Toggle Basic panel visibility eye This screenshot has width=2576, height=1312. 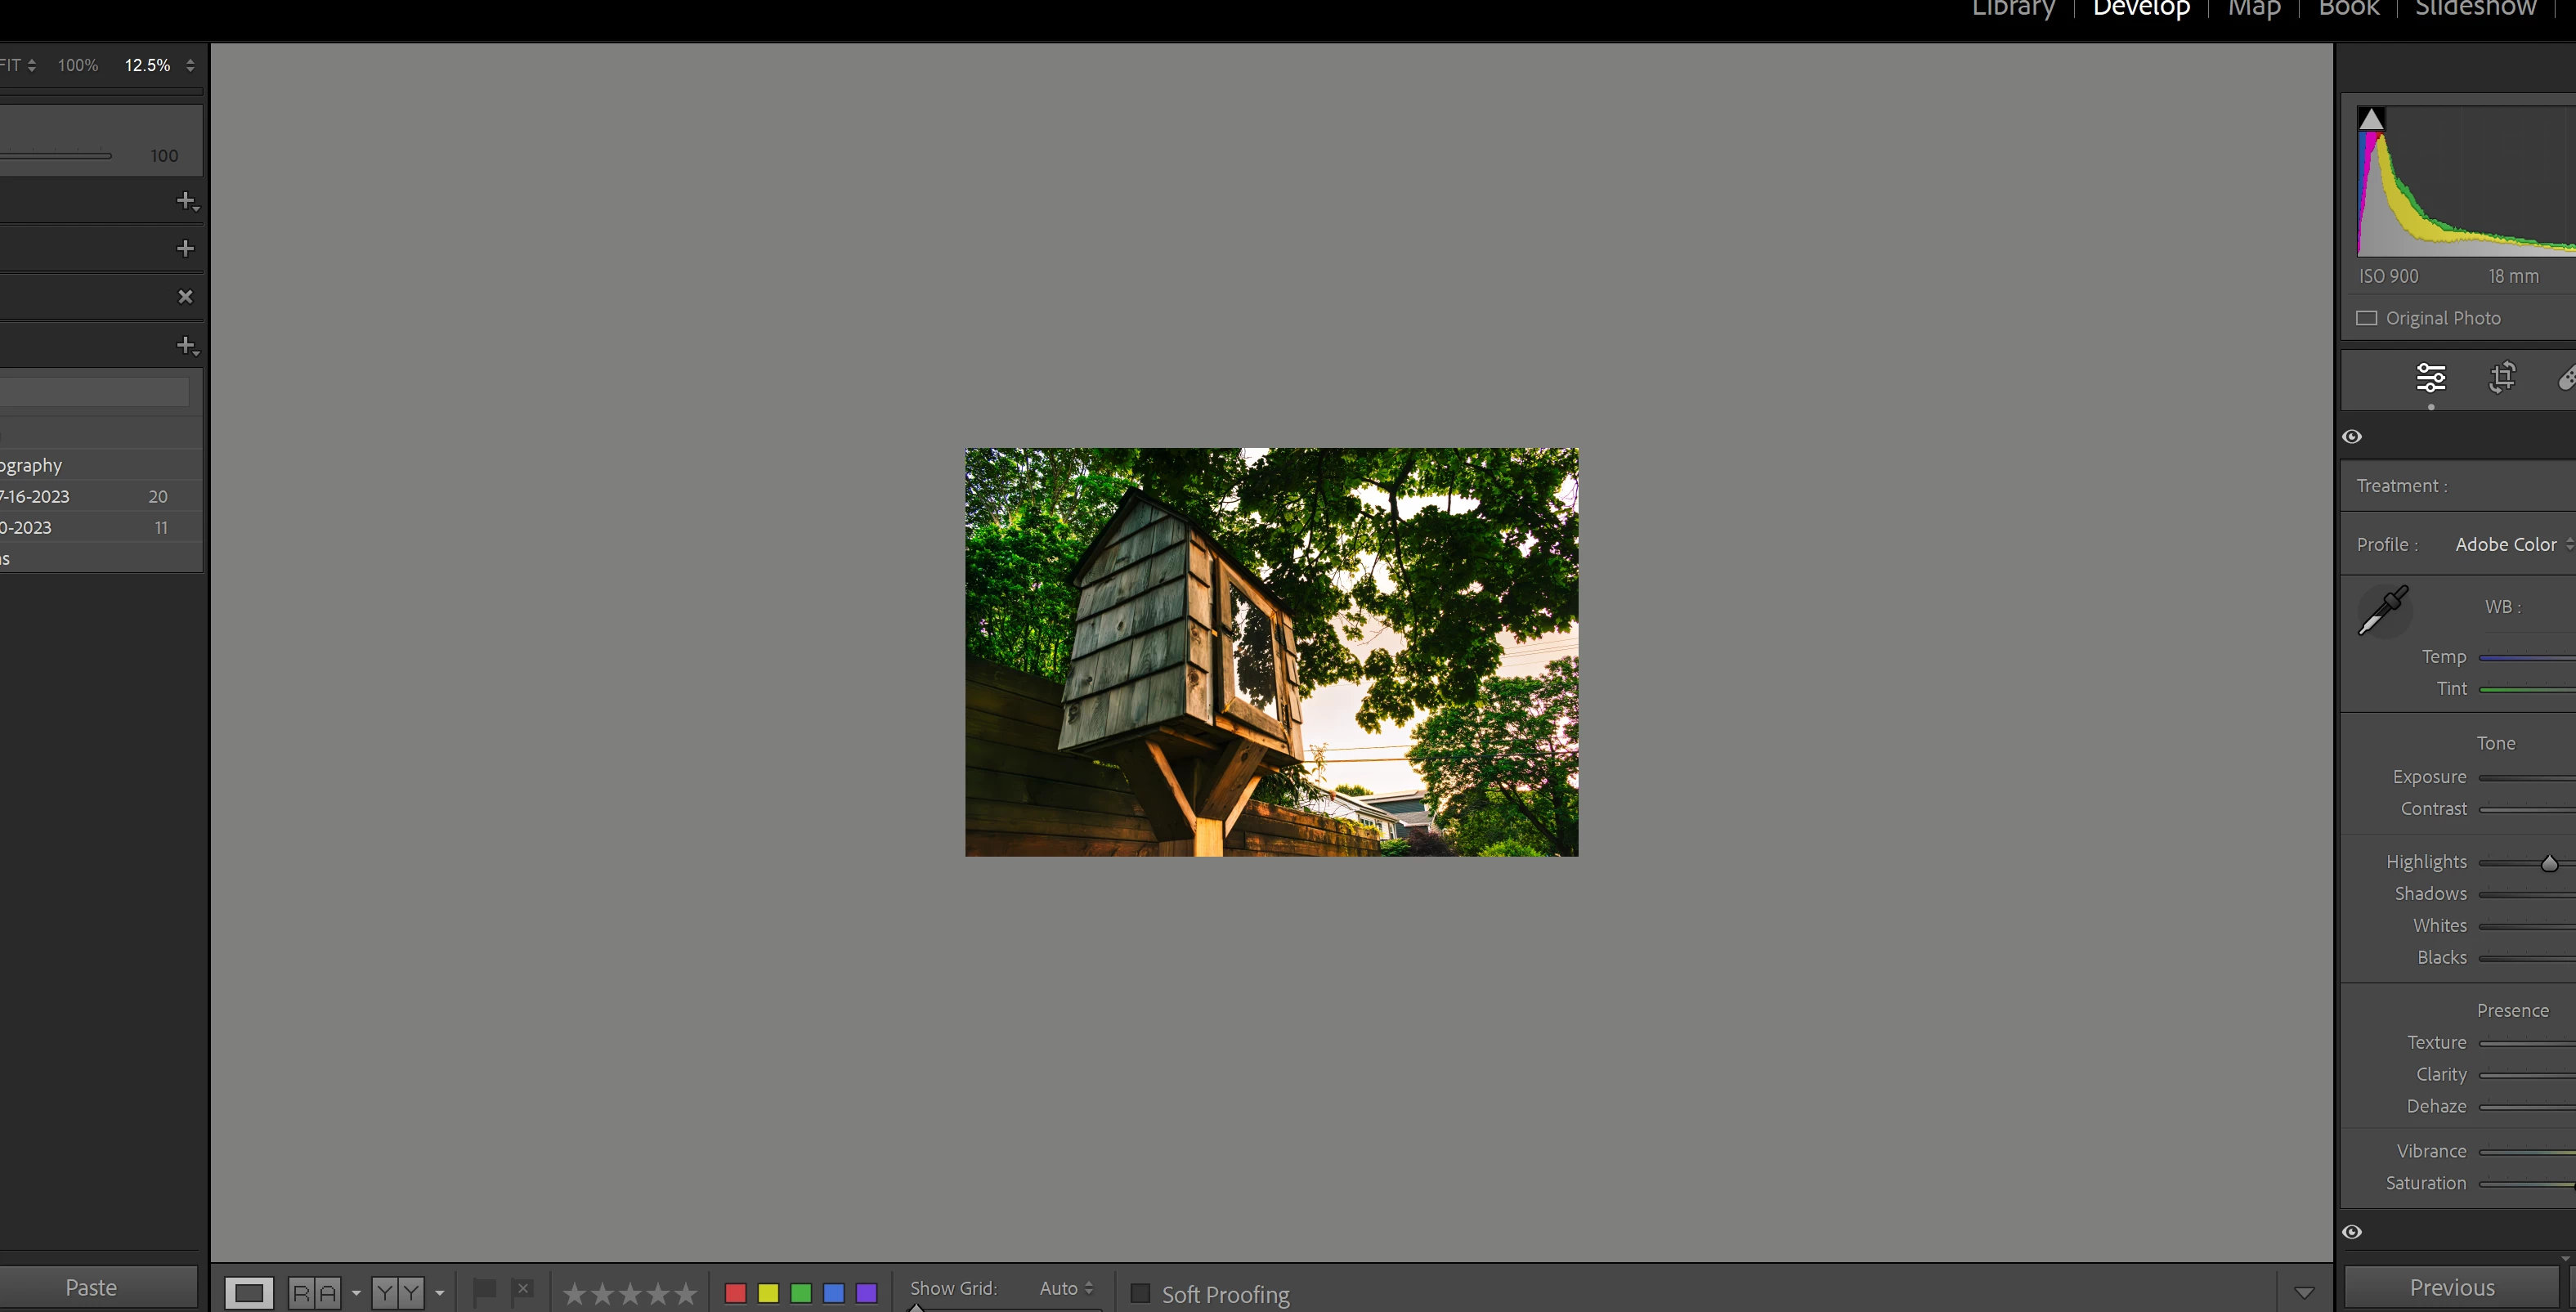coord(2352,436)
